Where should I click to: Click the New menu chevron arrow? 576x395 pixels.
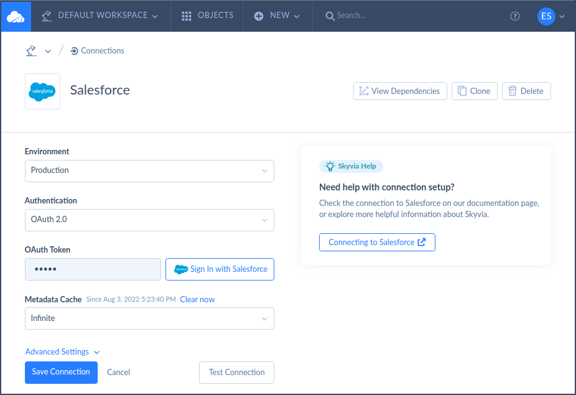coord(297,17)
